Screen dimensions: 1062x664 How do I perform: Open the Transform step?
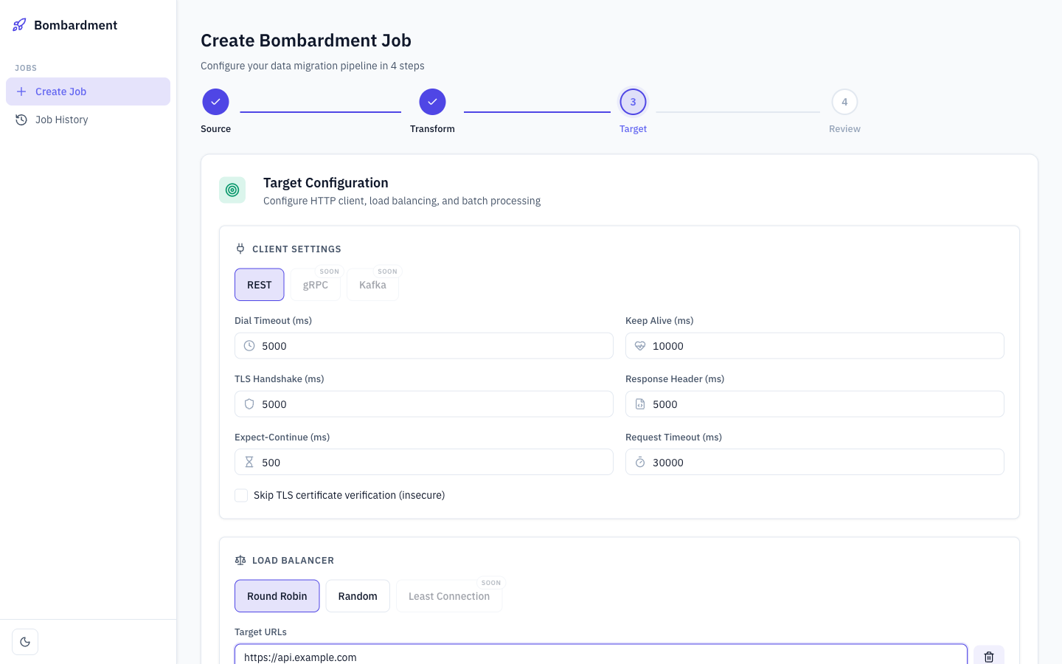pyautogui.click(x=432, y=101)
